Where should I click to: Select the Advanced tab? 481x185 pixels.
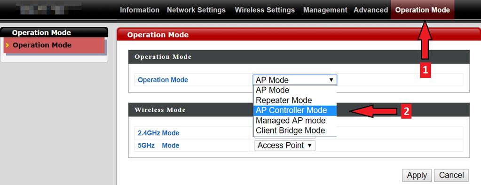coord(371,10)
